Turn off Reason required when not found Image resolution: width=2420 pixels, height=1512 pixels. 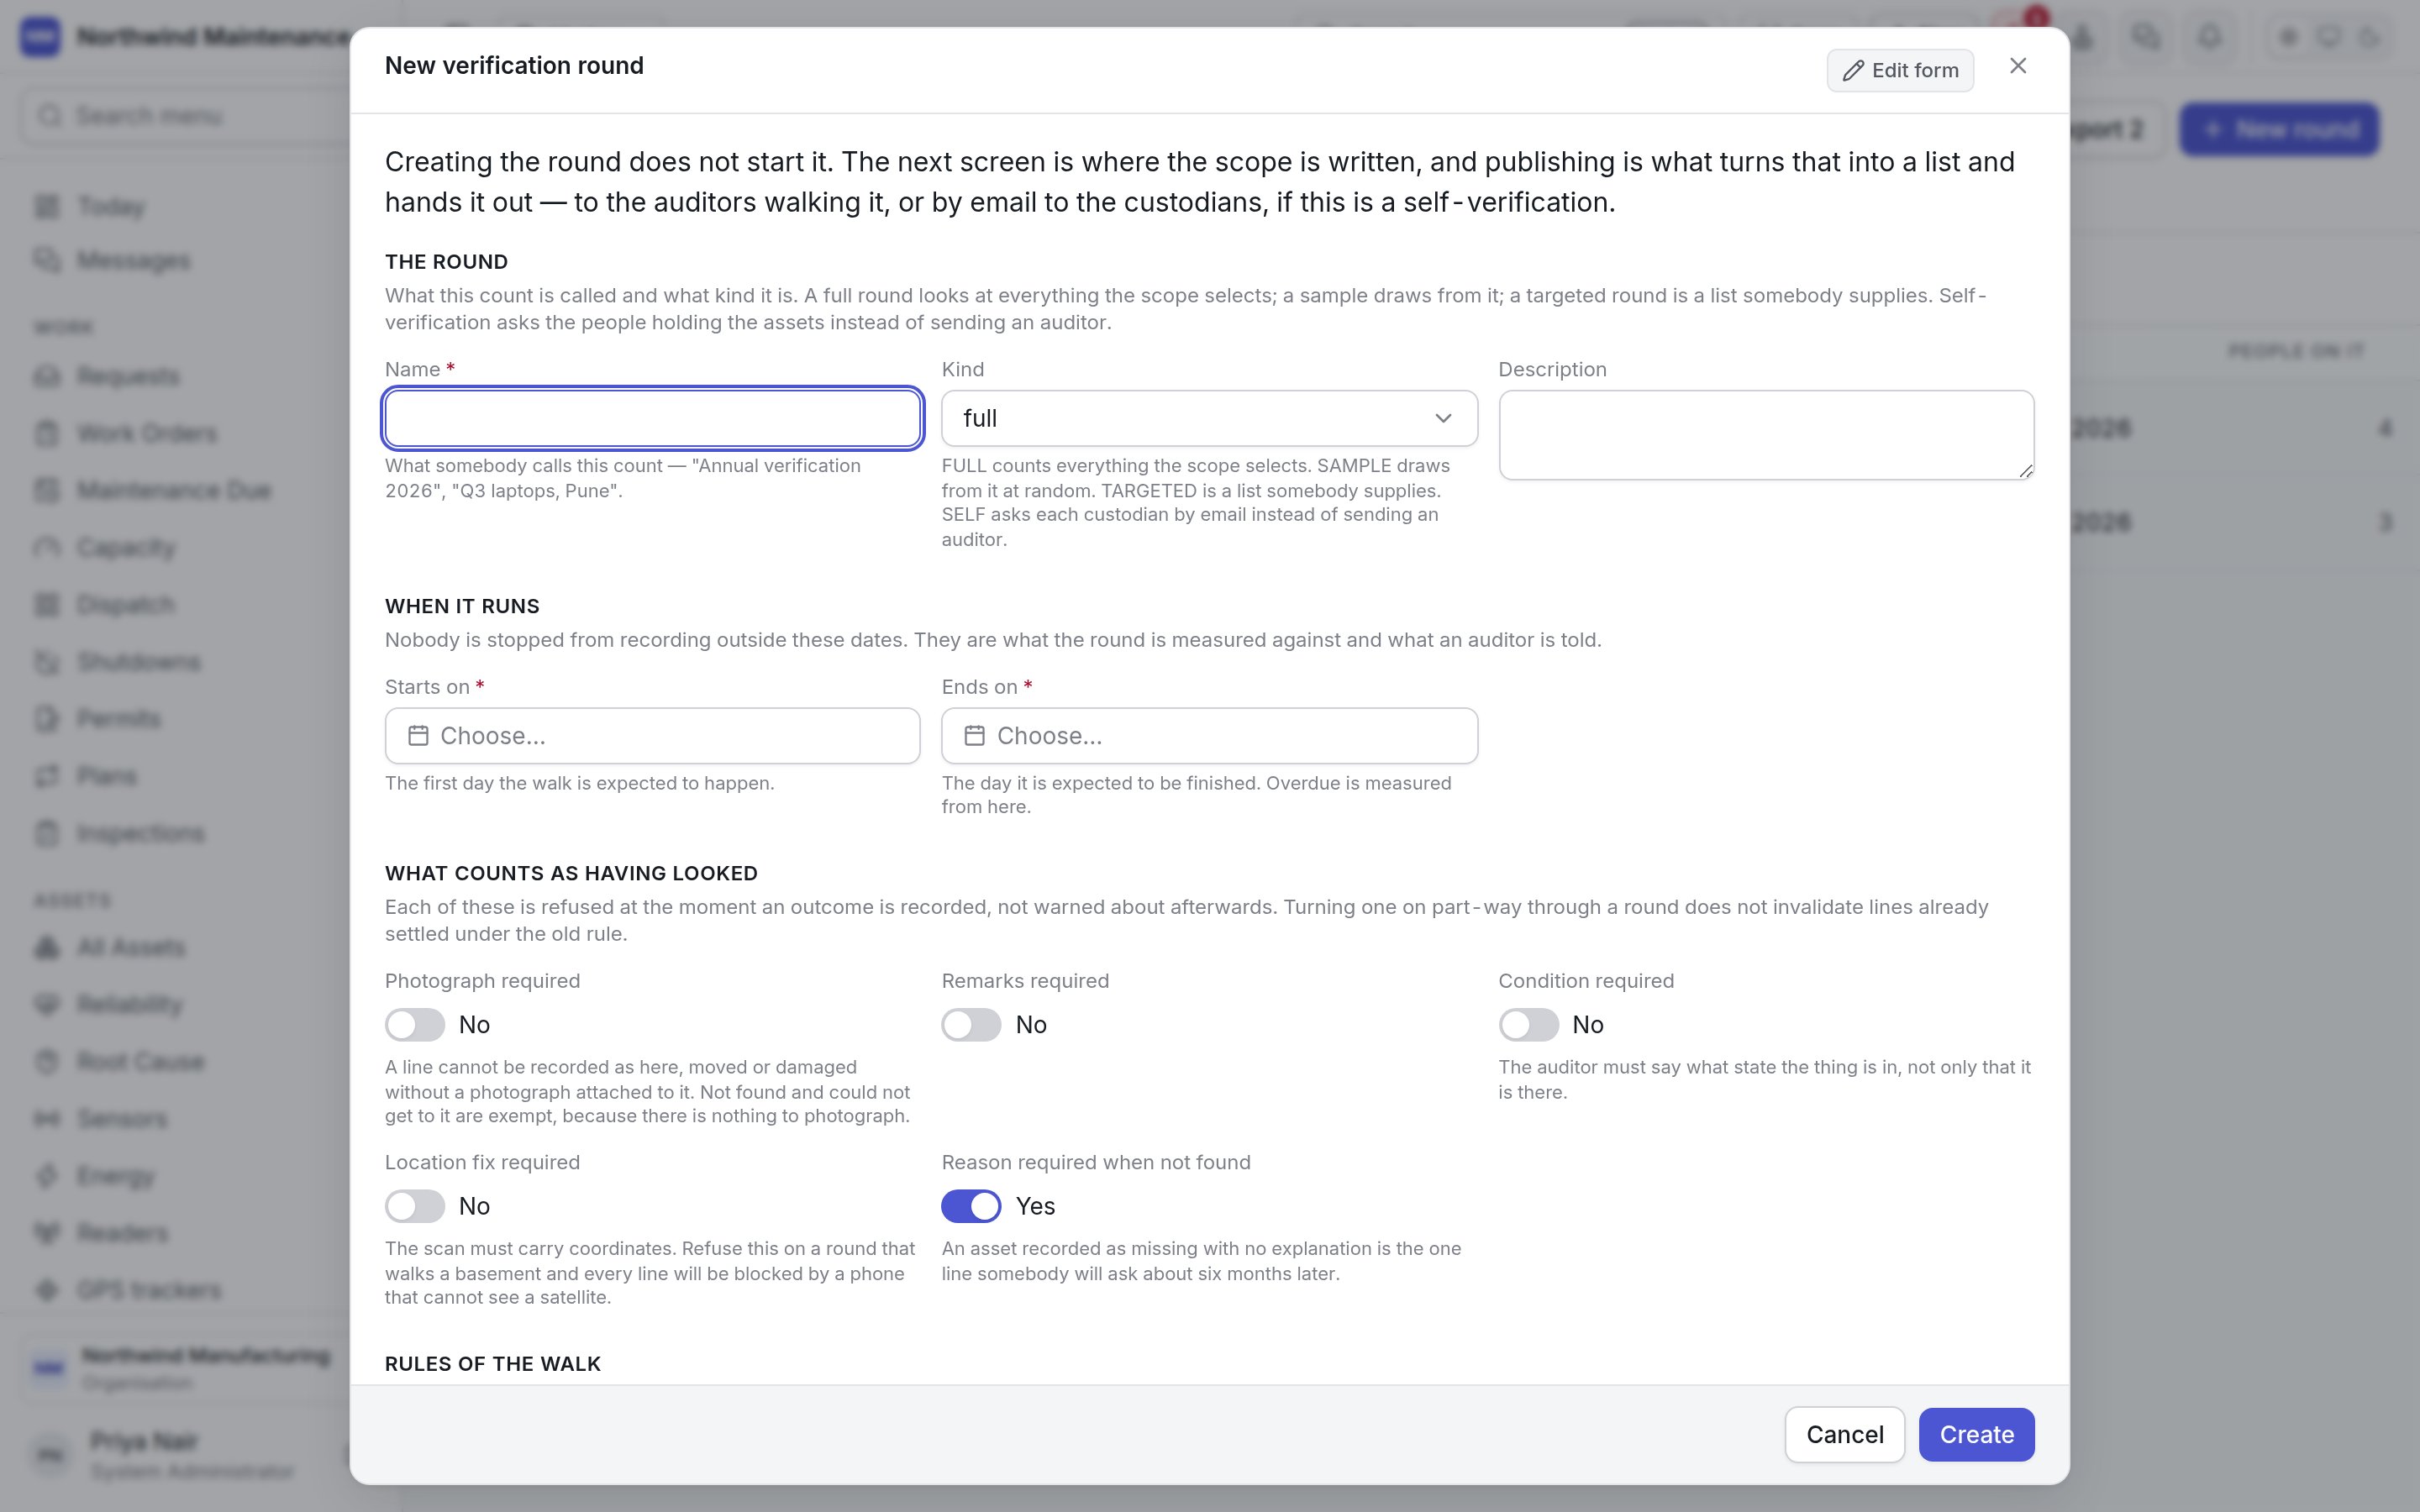coord(971,1206)
